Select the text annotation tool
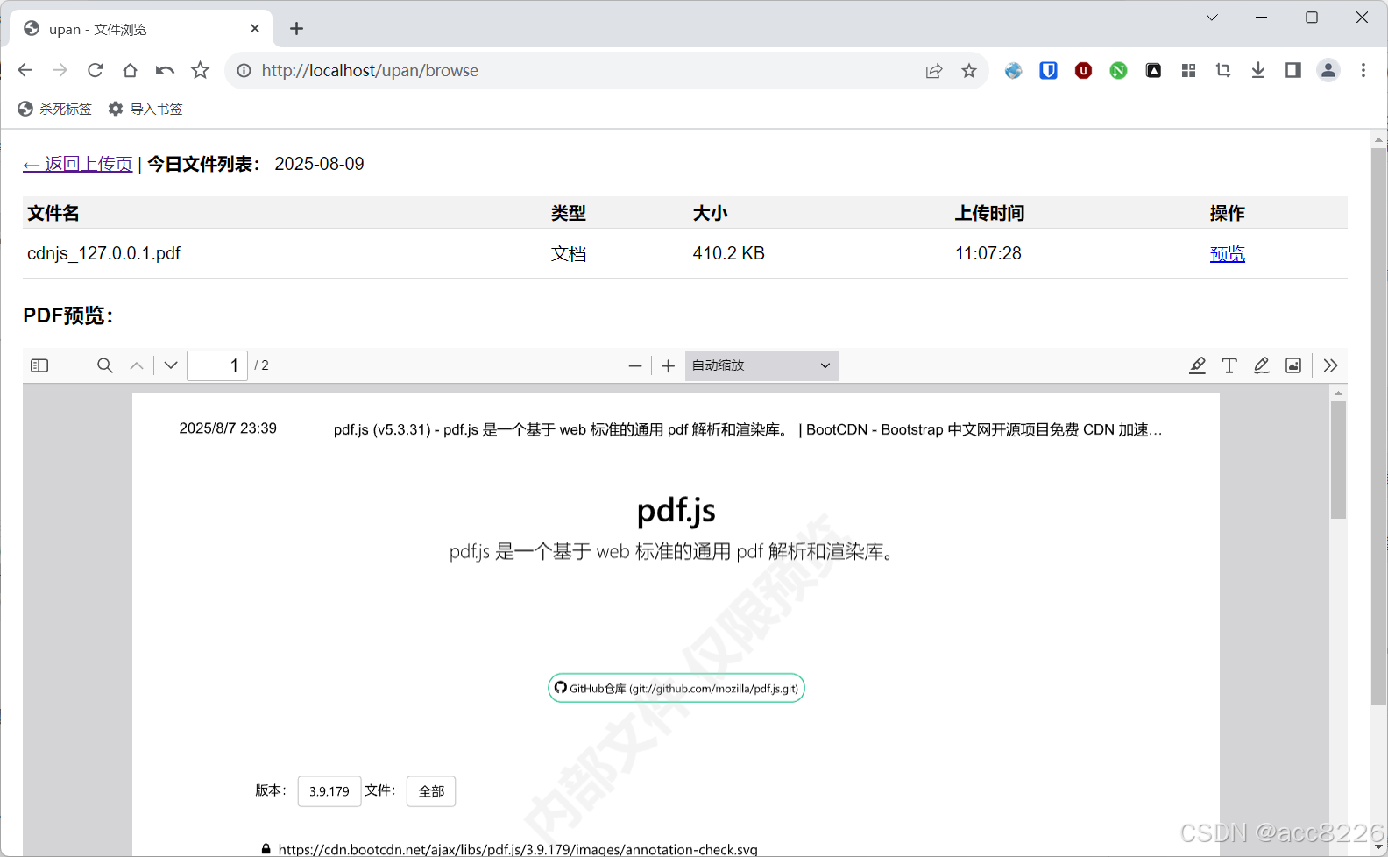Viewport: 1388px width, 857px height. point(1229,365)
